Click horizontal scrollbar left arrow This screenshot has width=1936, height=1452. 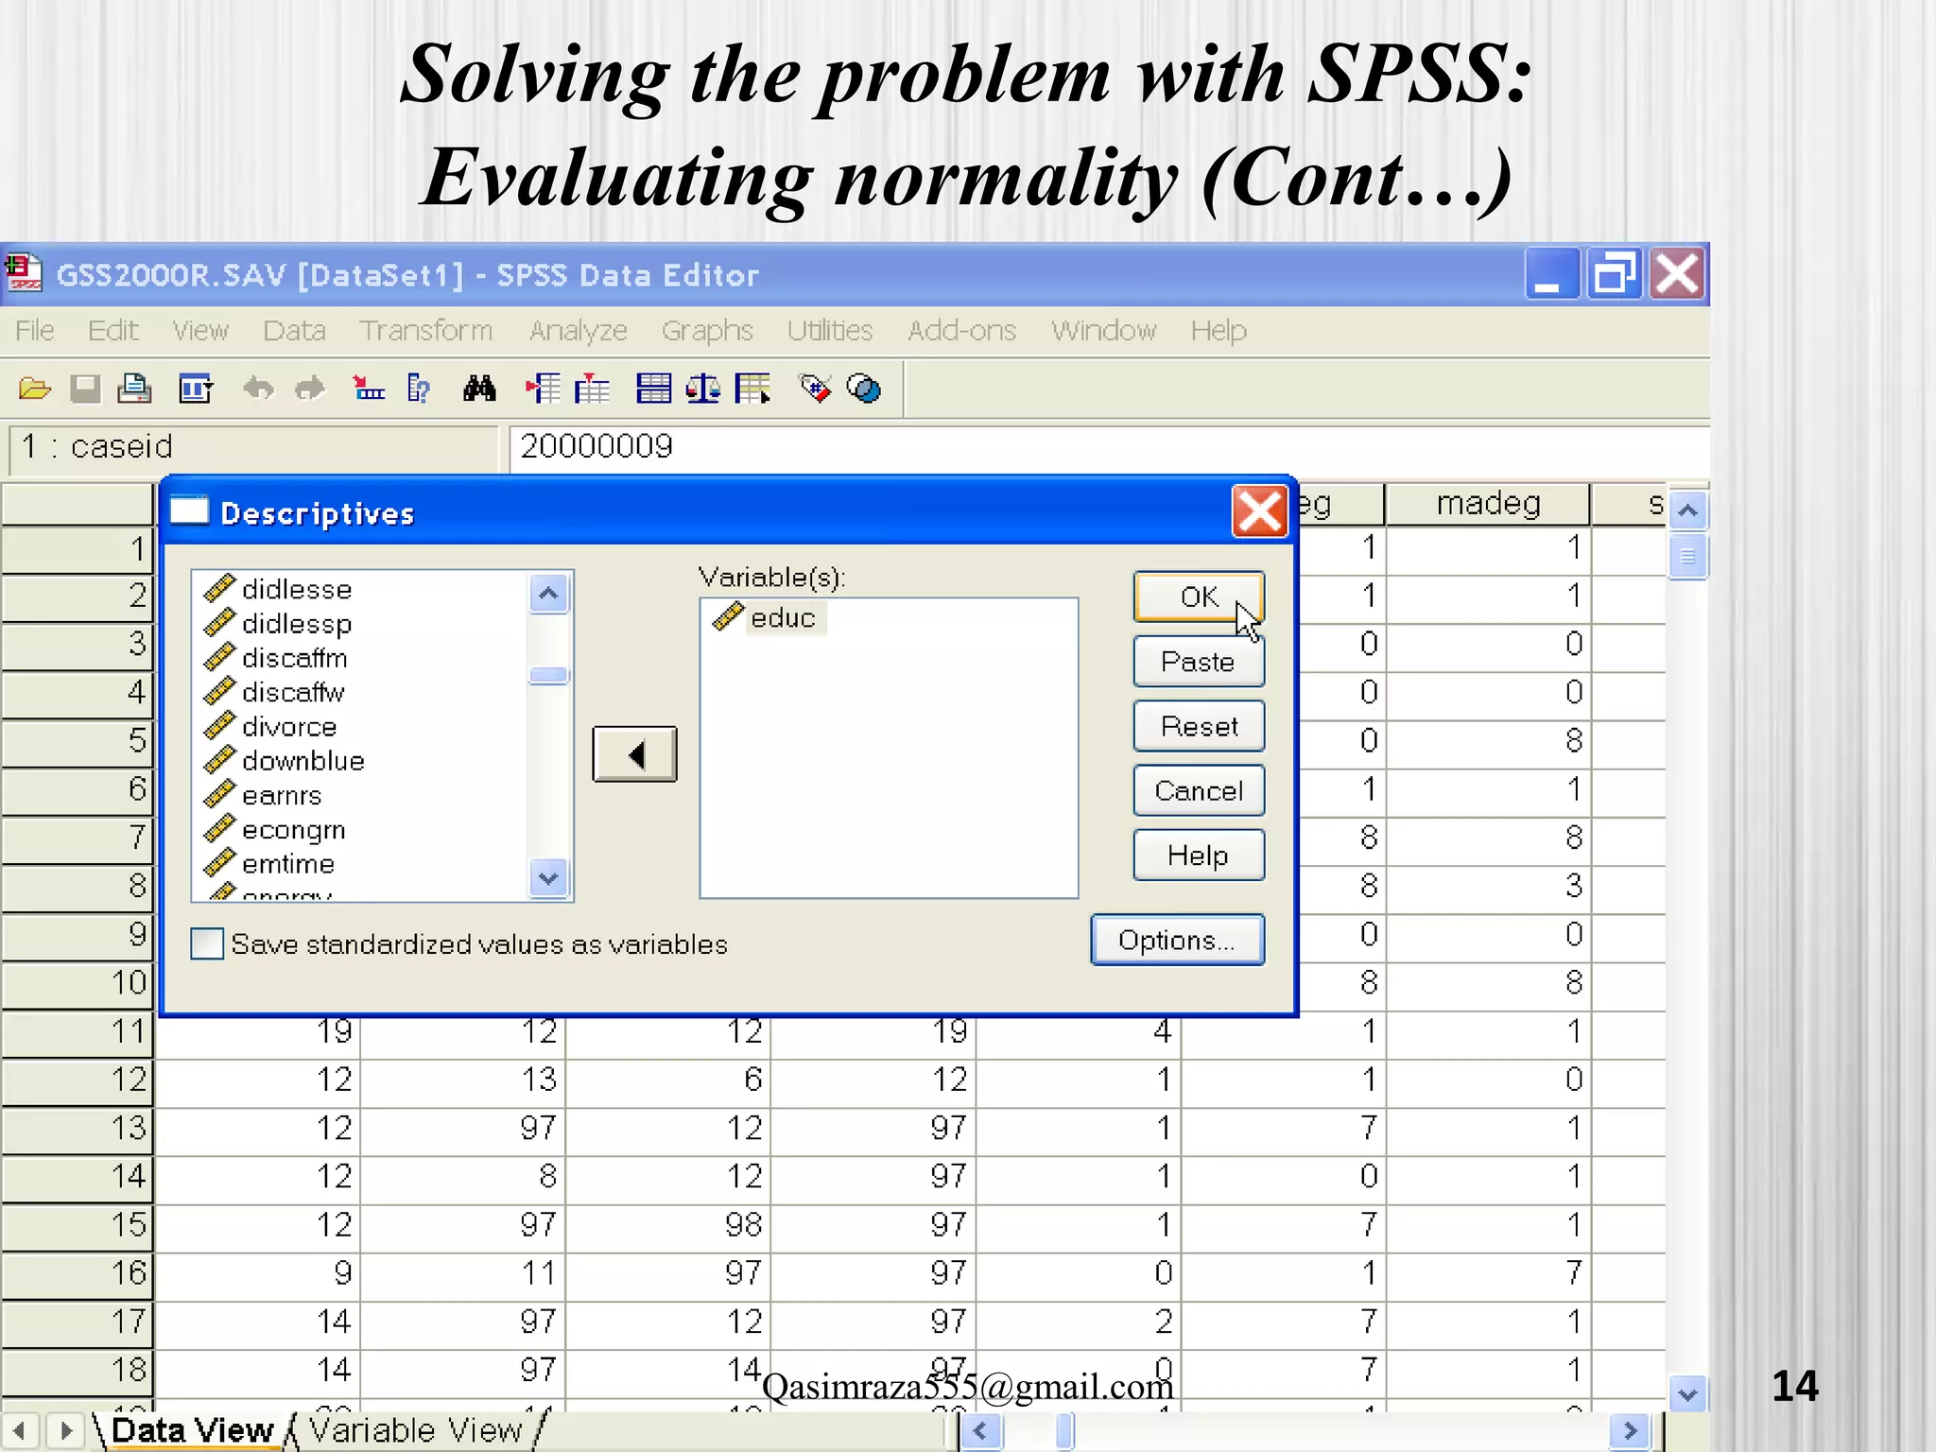pyautogui.click(x=980, y=1430)
